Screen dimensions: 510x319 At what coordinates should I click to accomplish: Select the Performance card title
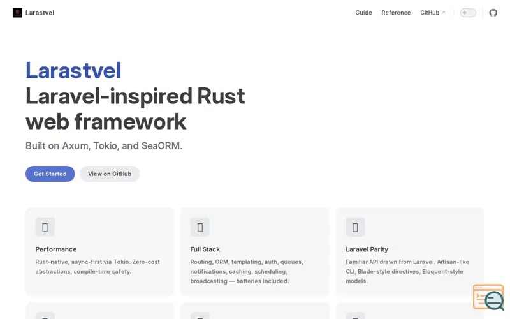[56, 249]
